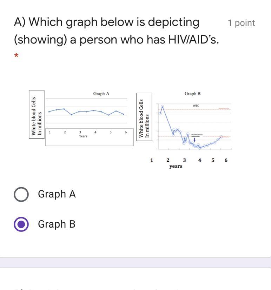Select the Graph A radio button
The height and width of the screenshot is (290, 271).
point(21,194)
